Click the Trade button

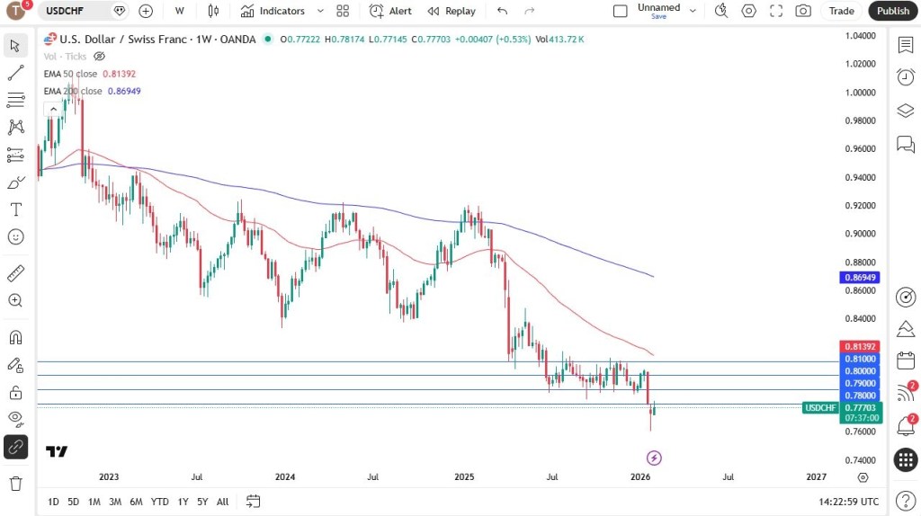point(842,11)
